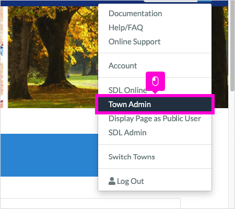Screen dimensions: 235x209
Task: Click the partially visible search field at the top
Action: [171, 1]
